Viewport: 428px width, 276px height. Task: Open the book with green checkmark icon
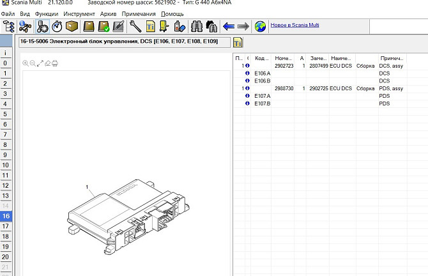pos(103,26)
